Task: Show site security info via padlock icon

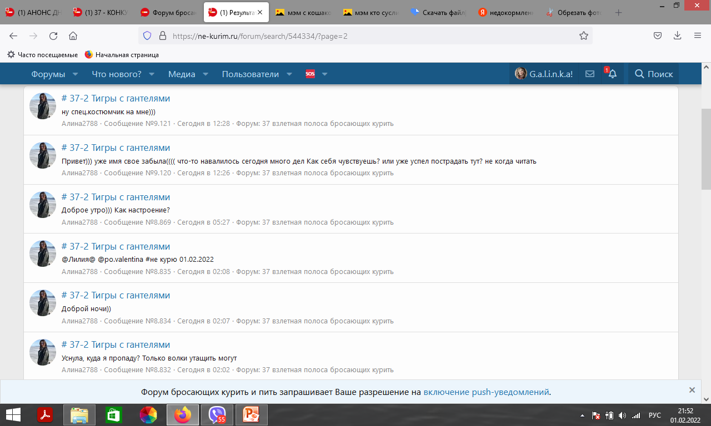Action: (x=163, y=35)
